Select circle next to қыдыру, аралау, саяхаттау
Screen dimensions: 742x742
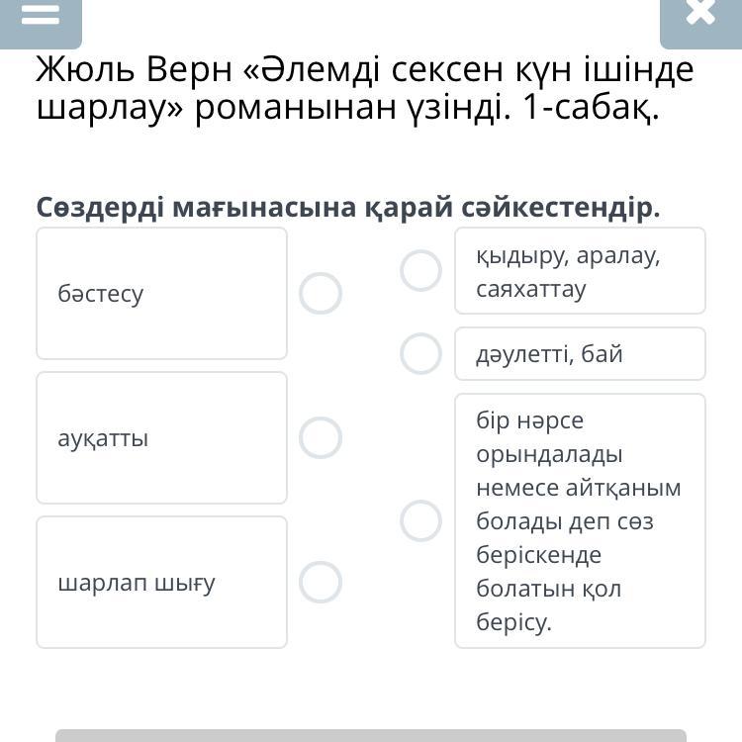(420, 270)
